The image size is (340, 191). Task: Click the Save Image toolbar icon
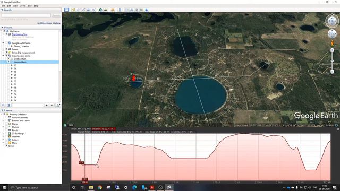click(137, 10)
